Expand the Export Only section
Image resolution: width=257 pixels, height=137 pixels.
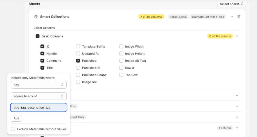click(237, 117)
